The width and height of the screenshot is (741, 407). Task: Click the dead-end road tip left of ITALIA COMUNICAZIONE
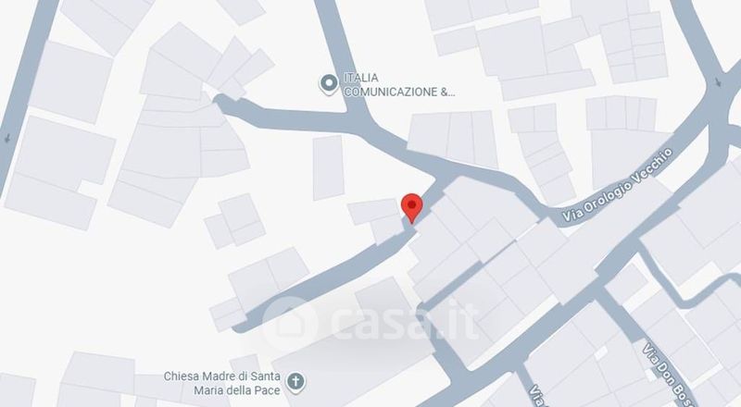tap(220, 100)
